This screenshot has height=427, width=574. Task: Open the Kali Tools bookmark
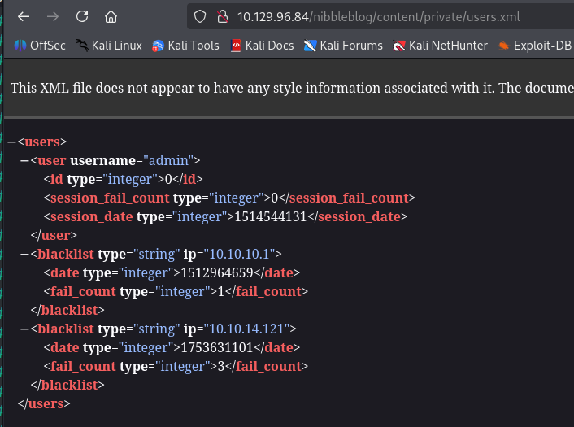tap(185, 46)
